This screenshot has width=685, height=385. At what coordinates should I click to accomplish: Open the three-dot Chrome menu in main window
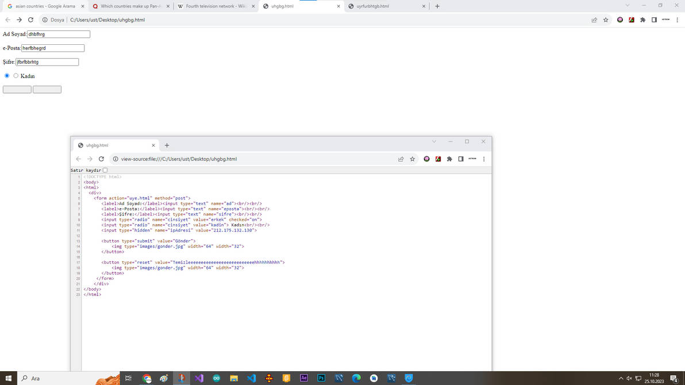coord(677,20)
